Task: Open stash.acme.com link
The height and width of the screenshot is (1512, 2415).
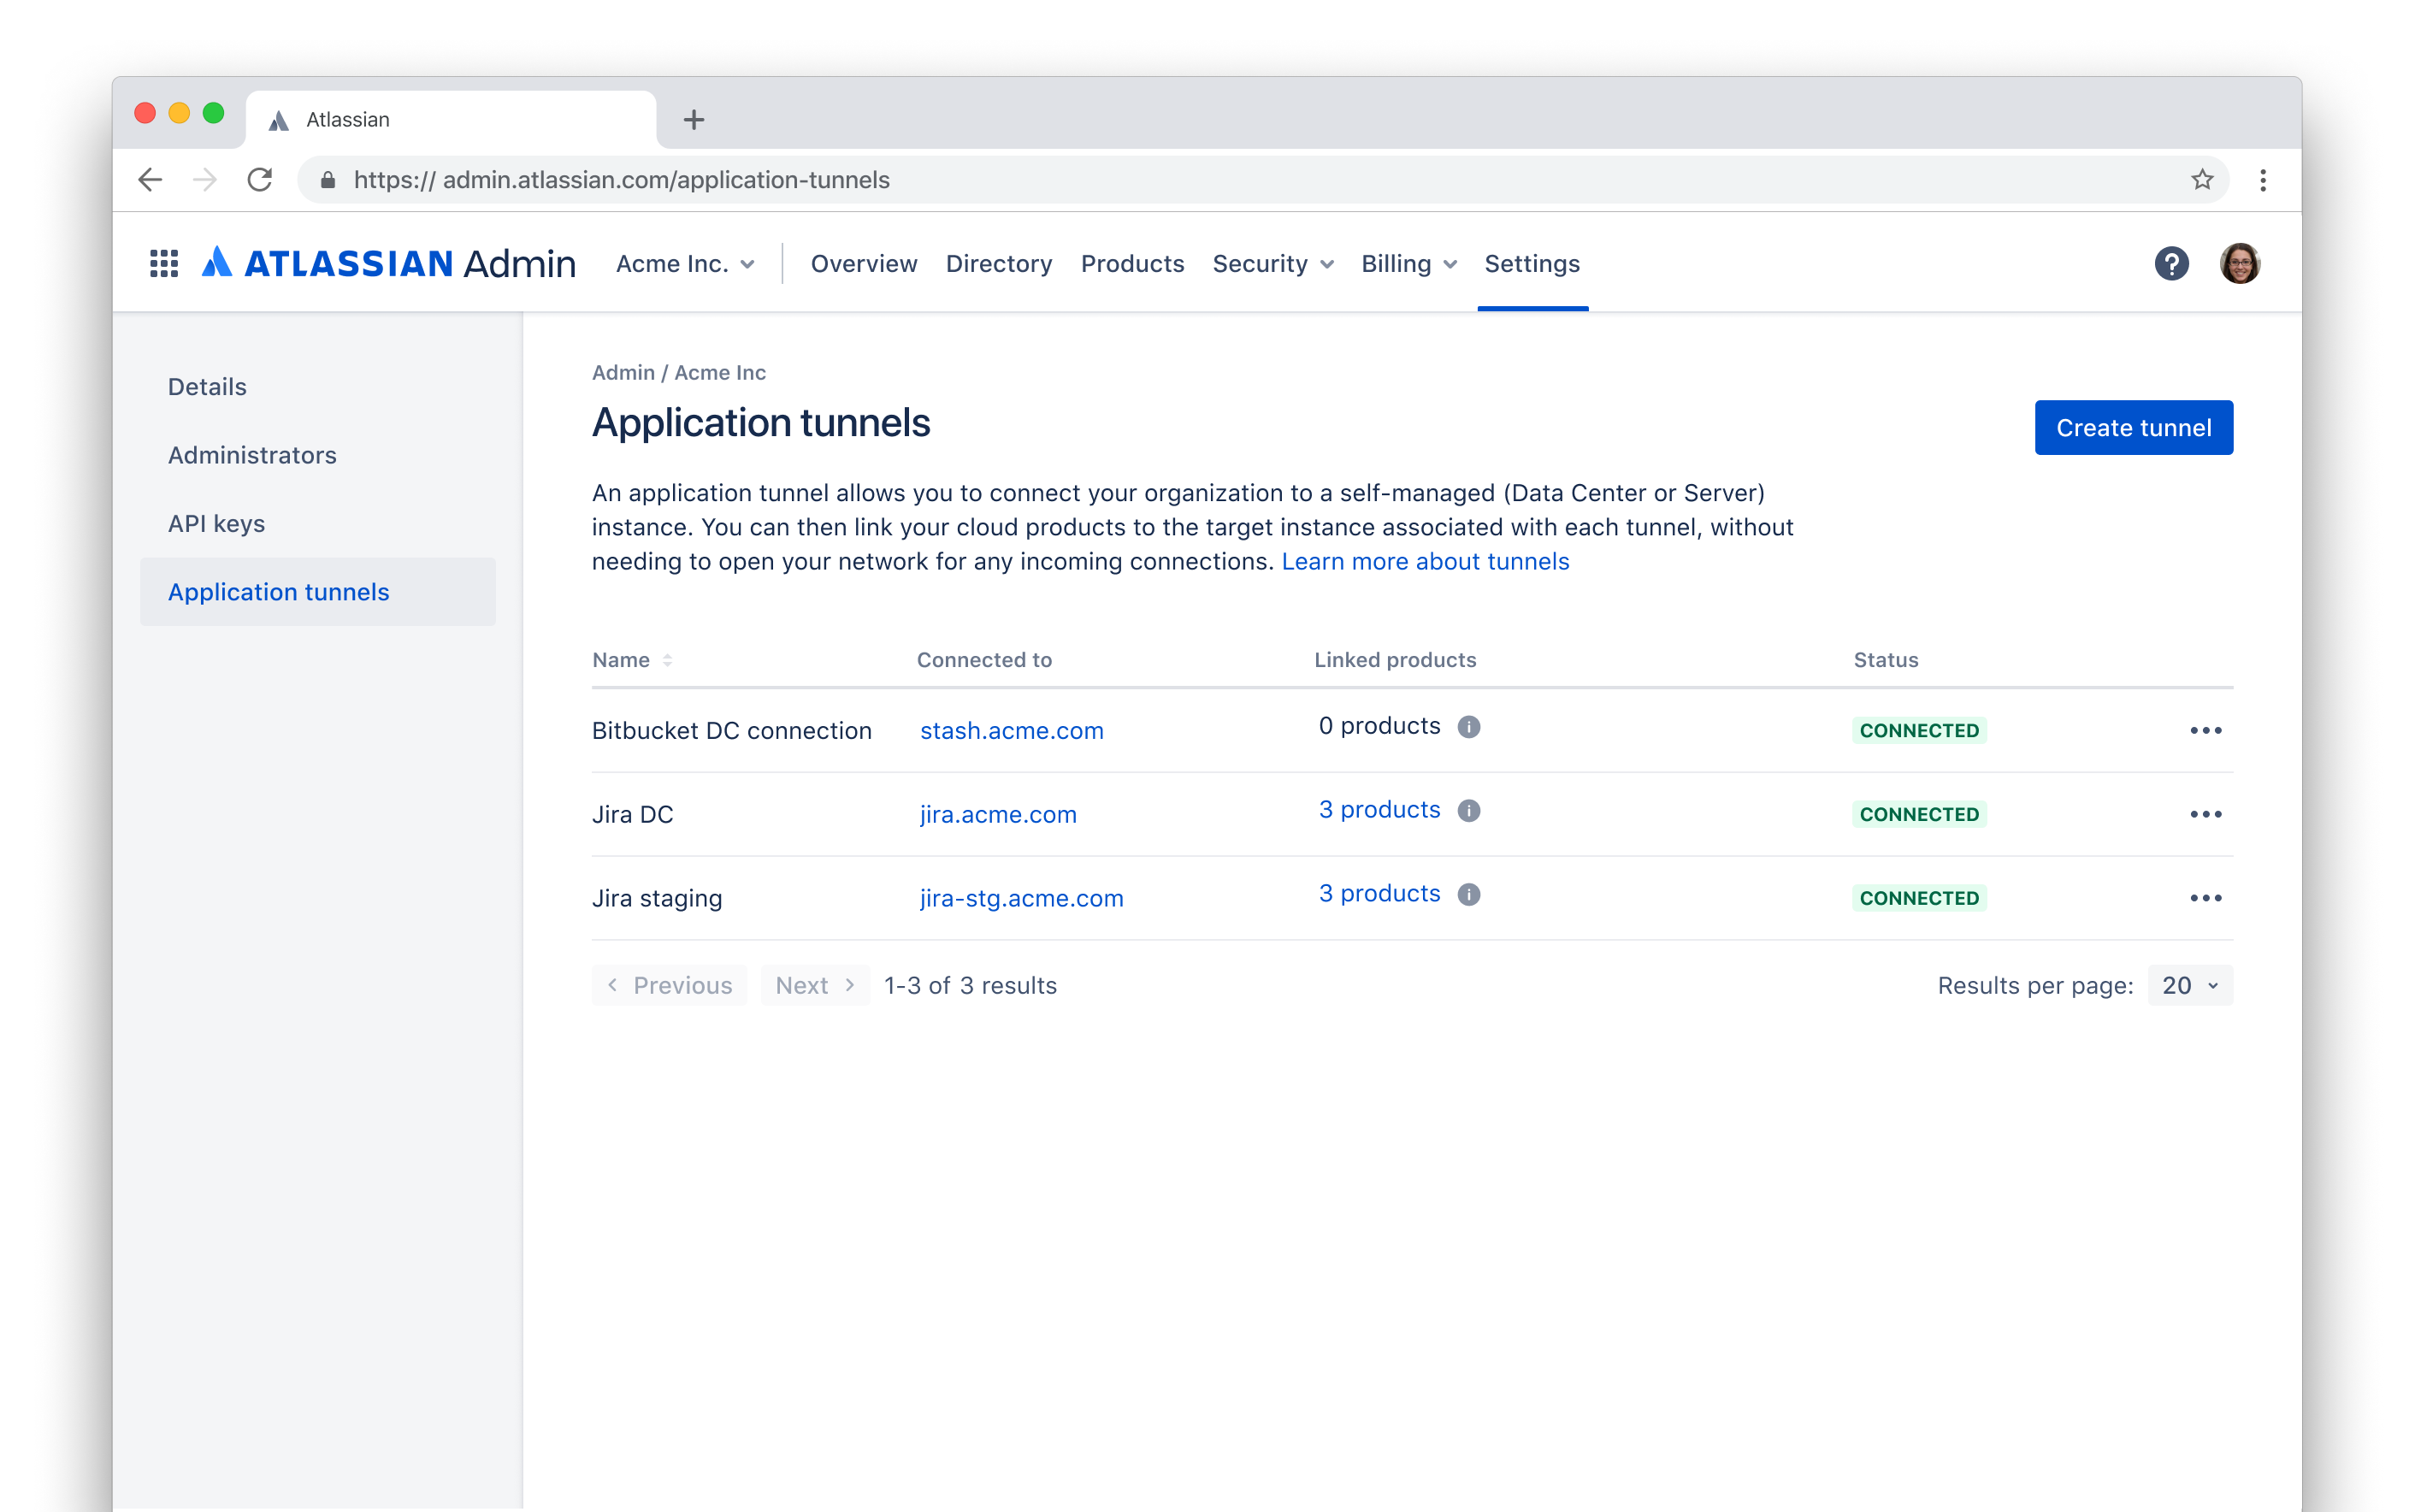Action: (1011, 730)
